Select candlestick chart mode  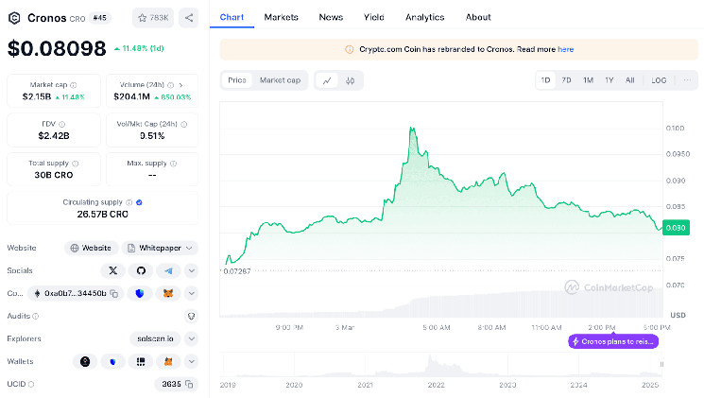point(351,81)
